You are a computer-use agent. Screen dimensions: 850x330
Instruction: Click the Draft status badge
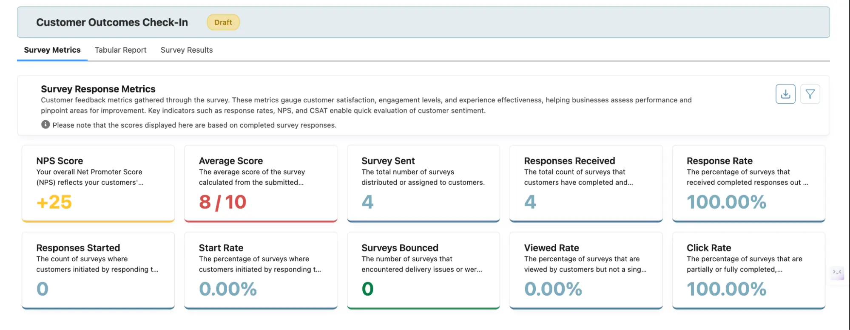[x=223, y=23]
